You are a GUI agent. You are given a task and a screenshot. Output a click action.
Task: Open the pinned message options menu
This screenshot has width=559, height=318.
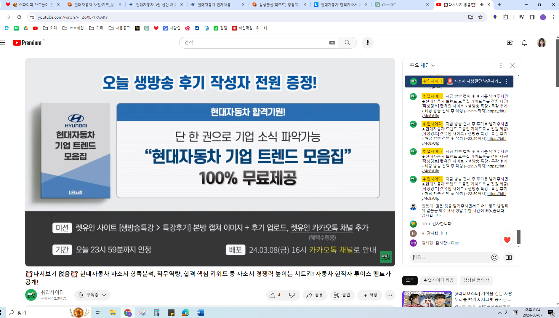[x=506, y=82]
